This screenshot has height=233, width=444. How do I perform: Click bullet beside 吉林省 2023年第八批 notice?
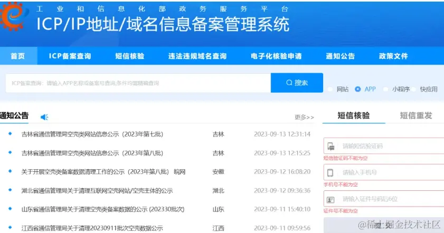(10, 152)
